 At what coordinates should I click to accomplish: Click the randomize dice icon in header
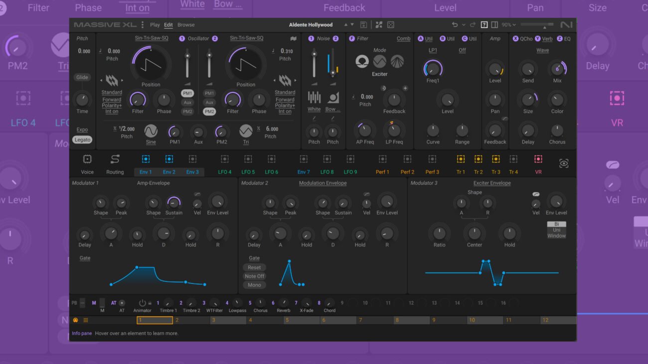point(391,24)
